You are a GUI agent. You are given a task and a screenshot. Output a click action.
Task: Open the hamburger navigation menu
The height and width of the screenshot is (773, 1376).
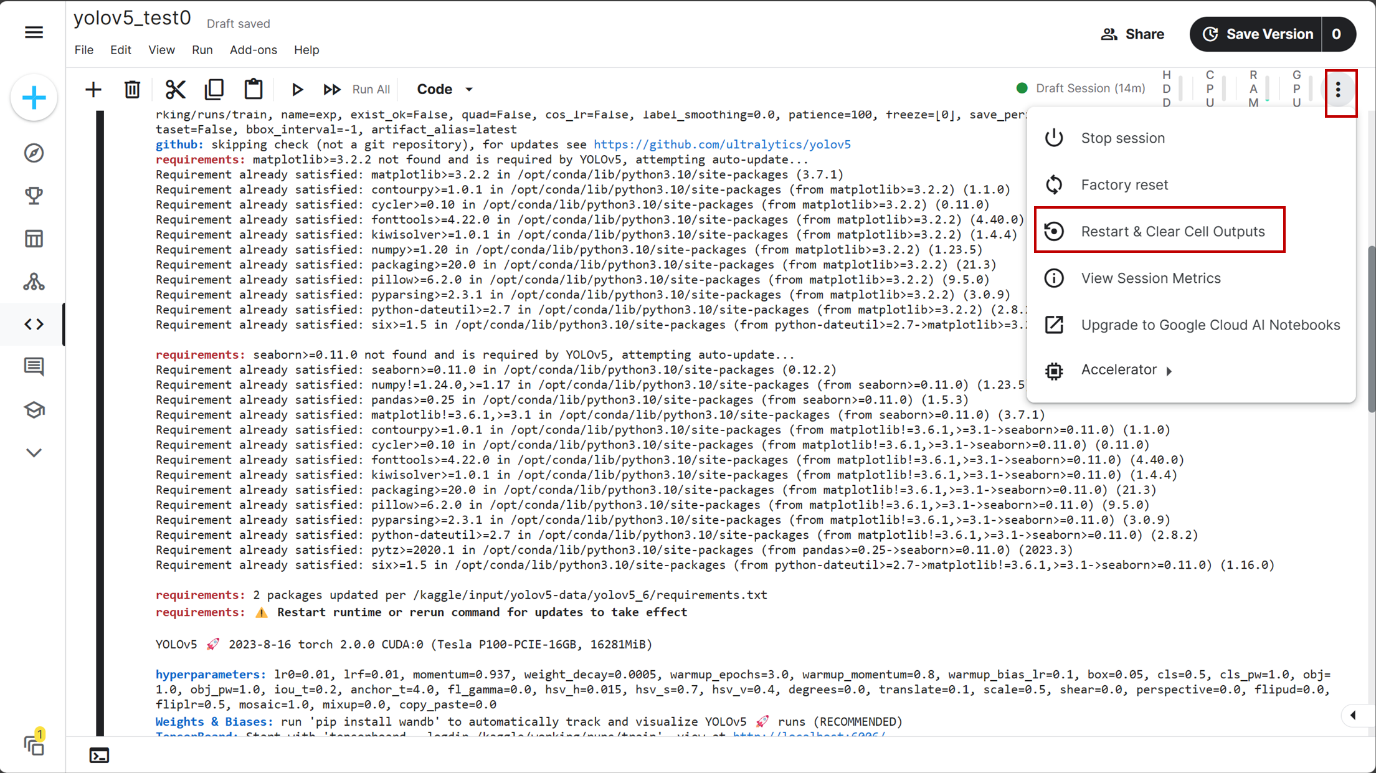pos(34,32)
